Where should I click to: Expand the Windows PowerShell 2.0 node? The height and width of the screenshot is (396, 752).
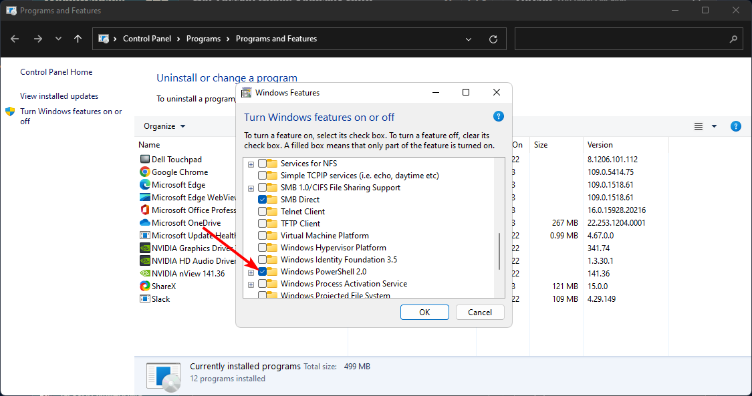coord(251,272)
